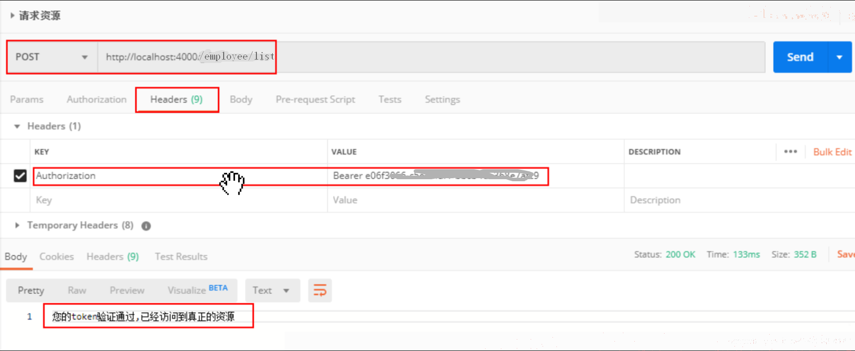Click the empty Key field

(x=180, y=200)
